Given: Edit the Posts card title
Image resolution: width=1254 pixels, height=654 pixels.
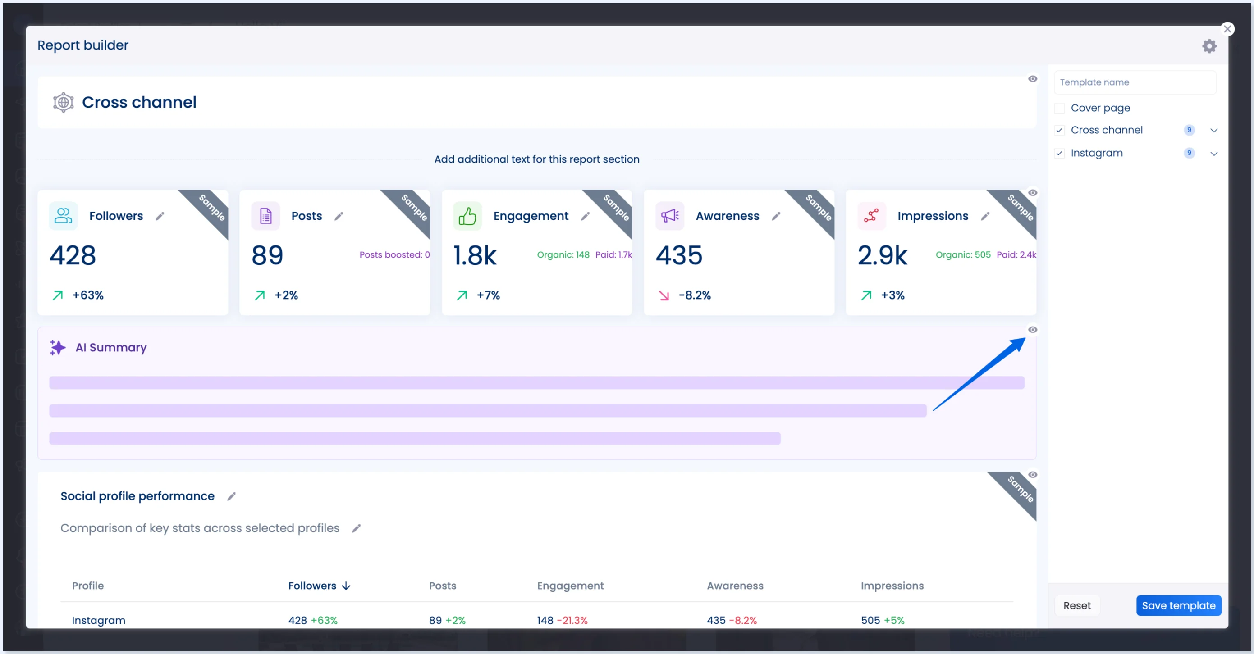Looking at the screenshot, I should click(339, 216).
